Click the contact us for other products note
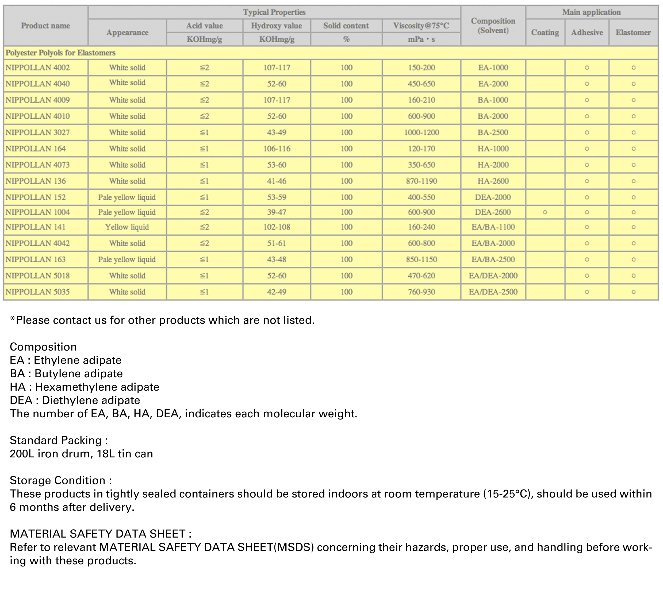Image resolution: width=663 pixels, height=591 pixels. [x=163, y=320]
